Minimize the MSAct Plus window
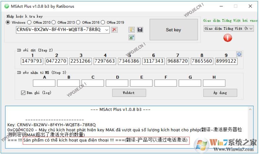This screenshot has height=154, width=259. pos(221,6)
